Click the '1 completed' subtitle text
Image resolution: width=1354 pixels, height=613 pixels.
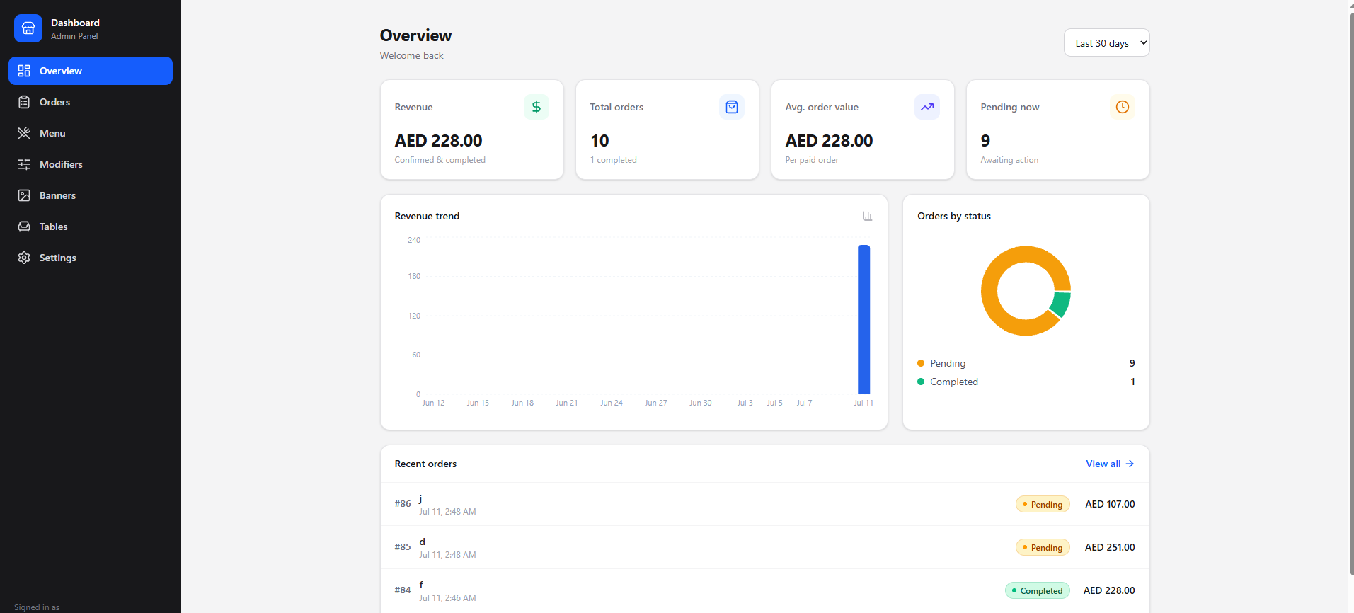[613, 160]
